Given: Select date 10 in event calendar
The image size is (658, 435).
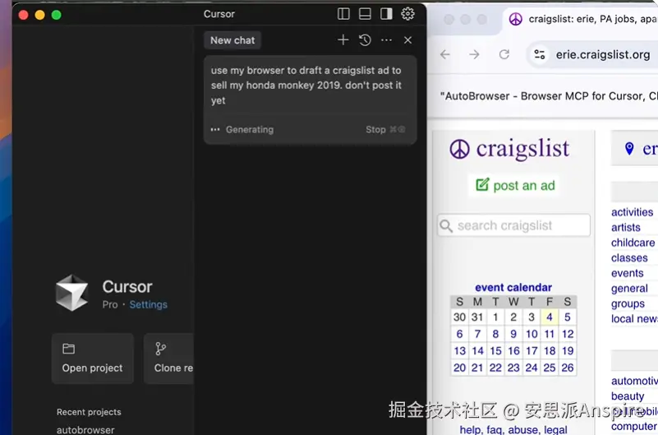Looking at the screenshot, I should [531, 334].
